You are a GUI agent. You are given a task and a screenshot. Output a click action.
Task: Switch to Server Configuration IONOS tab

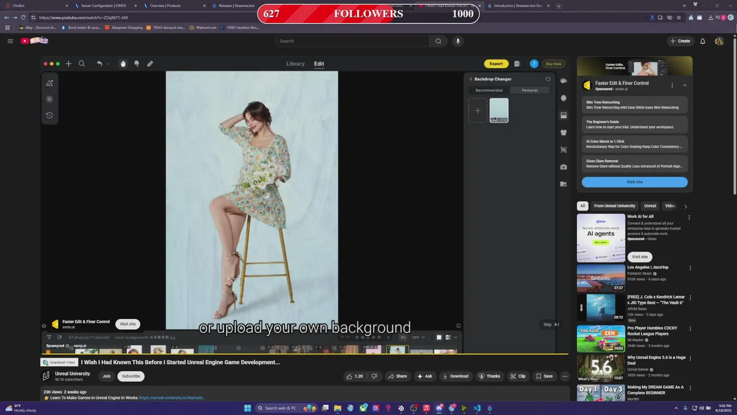pyautogui.click(x=104, y=6)
